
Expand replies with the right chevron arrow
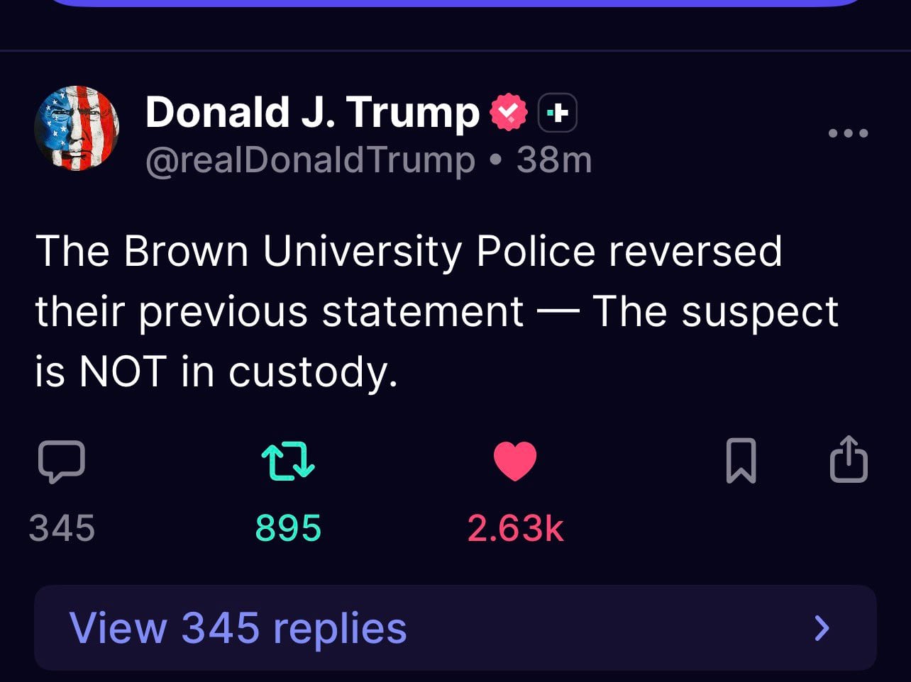[822, 628]
